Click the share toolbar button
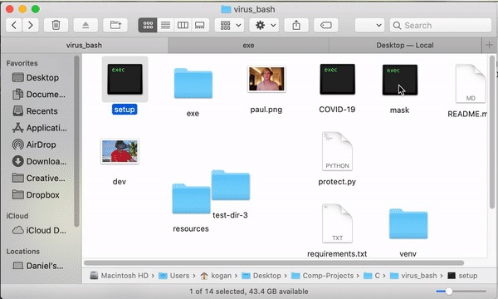Image resolution: width=498 pixels, height=299 pixels. click(296, 25)
